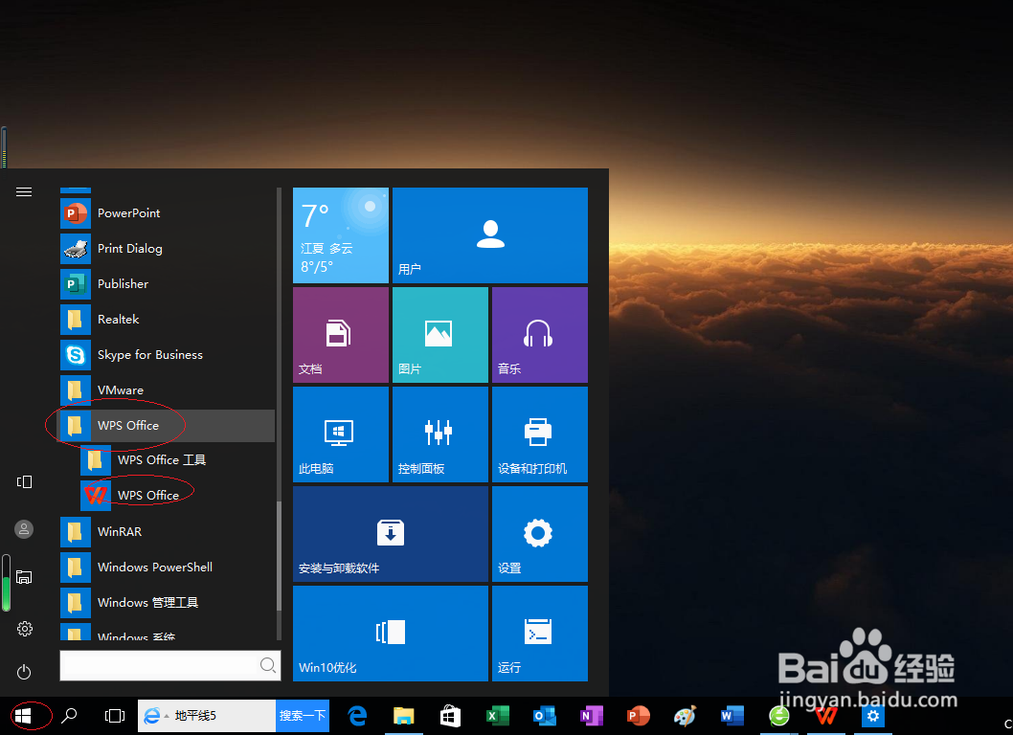Image resolution: width=1013 pixels, height=735 pixels.
Task: Open the 设备和打印机 tile
Action: click(540, 434)
